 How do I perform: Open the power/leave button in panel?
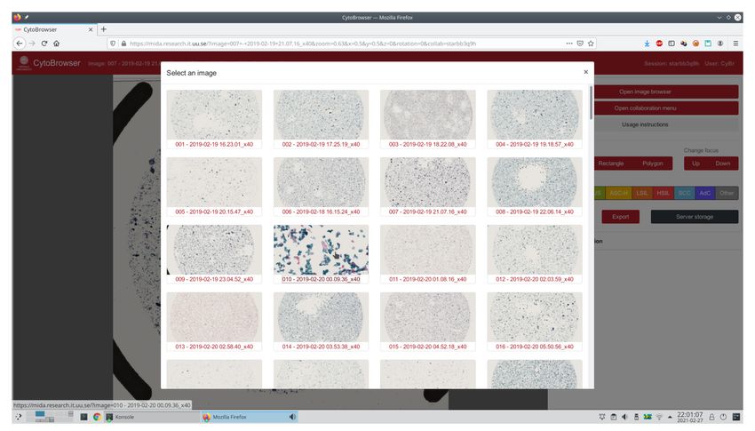(723, 417)
